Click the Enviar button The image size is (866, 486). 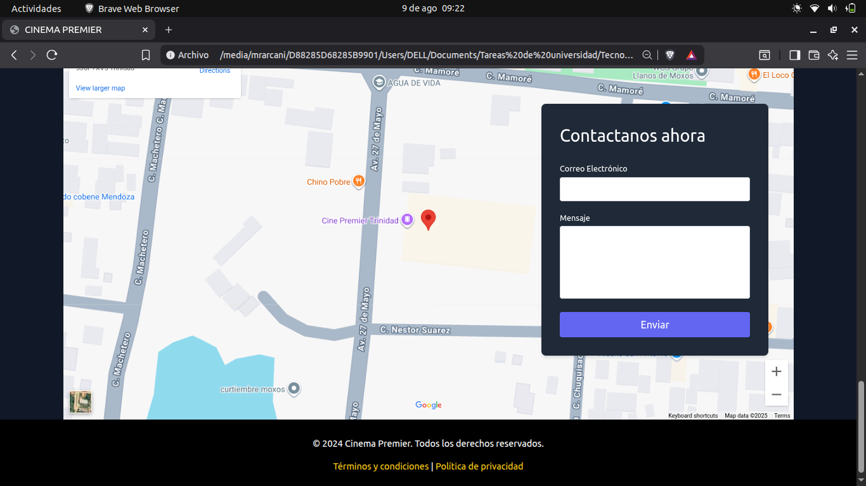coord(655,325)
